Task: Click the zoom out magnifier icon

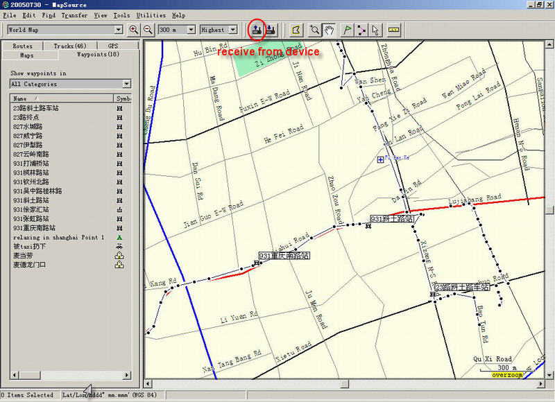Action: 148,30
